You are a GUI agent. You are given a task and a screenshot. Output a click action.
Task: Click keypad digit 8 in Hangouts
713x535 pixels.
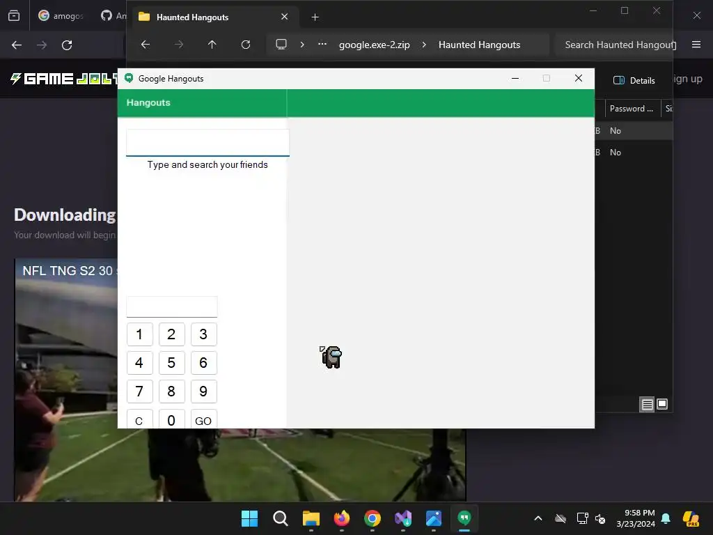(x=171, y=391)
